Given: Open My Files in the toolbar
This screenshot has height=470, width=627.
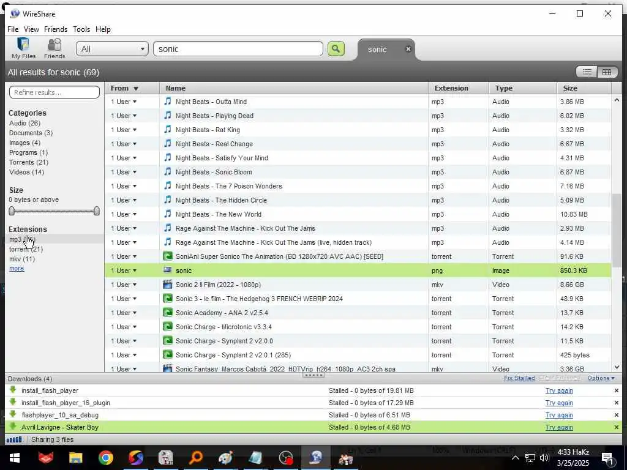Looking at the screenshot, I should (x=24, y=48).
